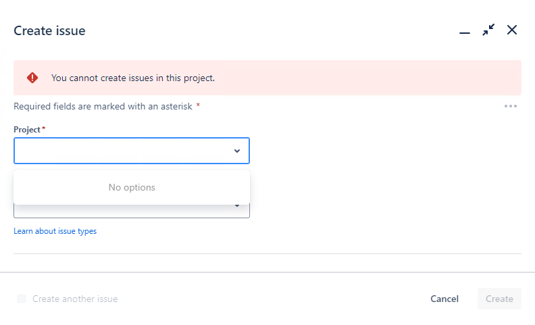Open Learn about issue types link
The width and height of the screenshot is (535, 325).
pos(55,231)
